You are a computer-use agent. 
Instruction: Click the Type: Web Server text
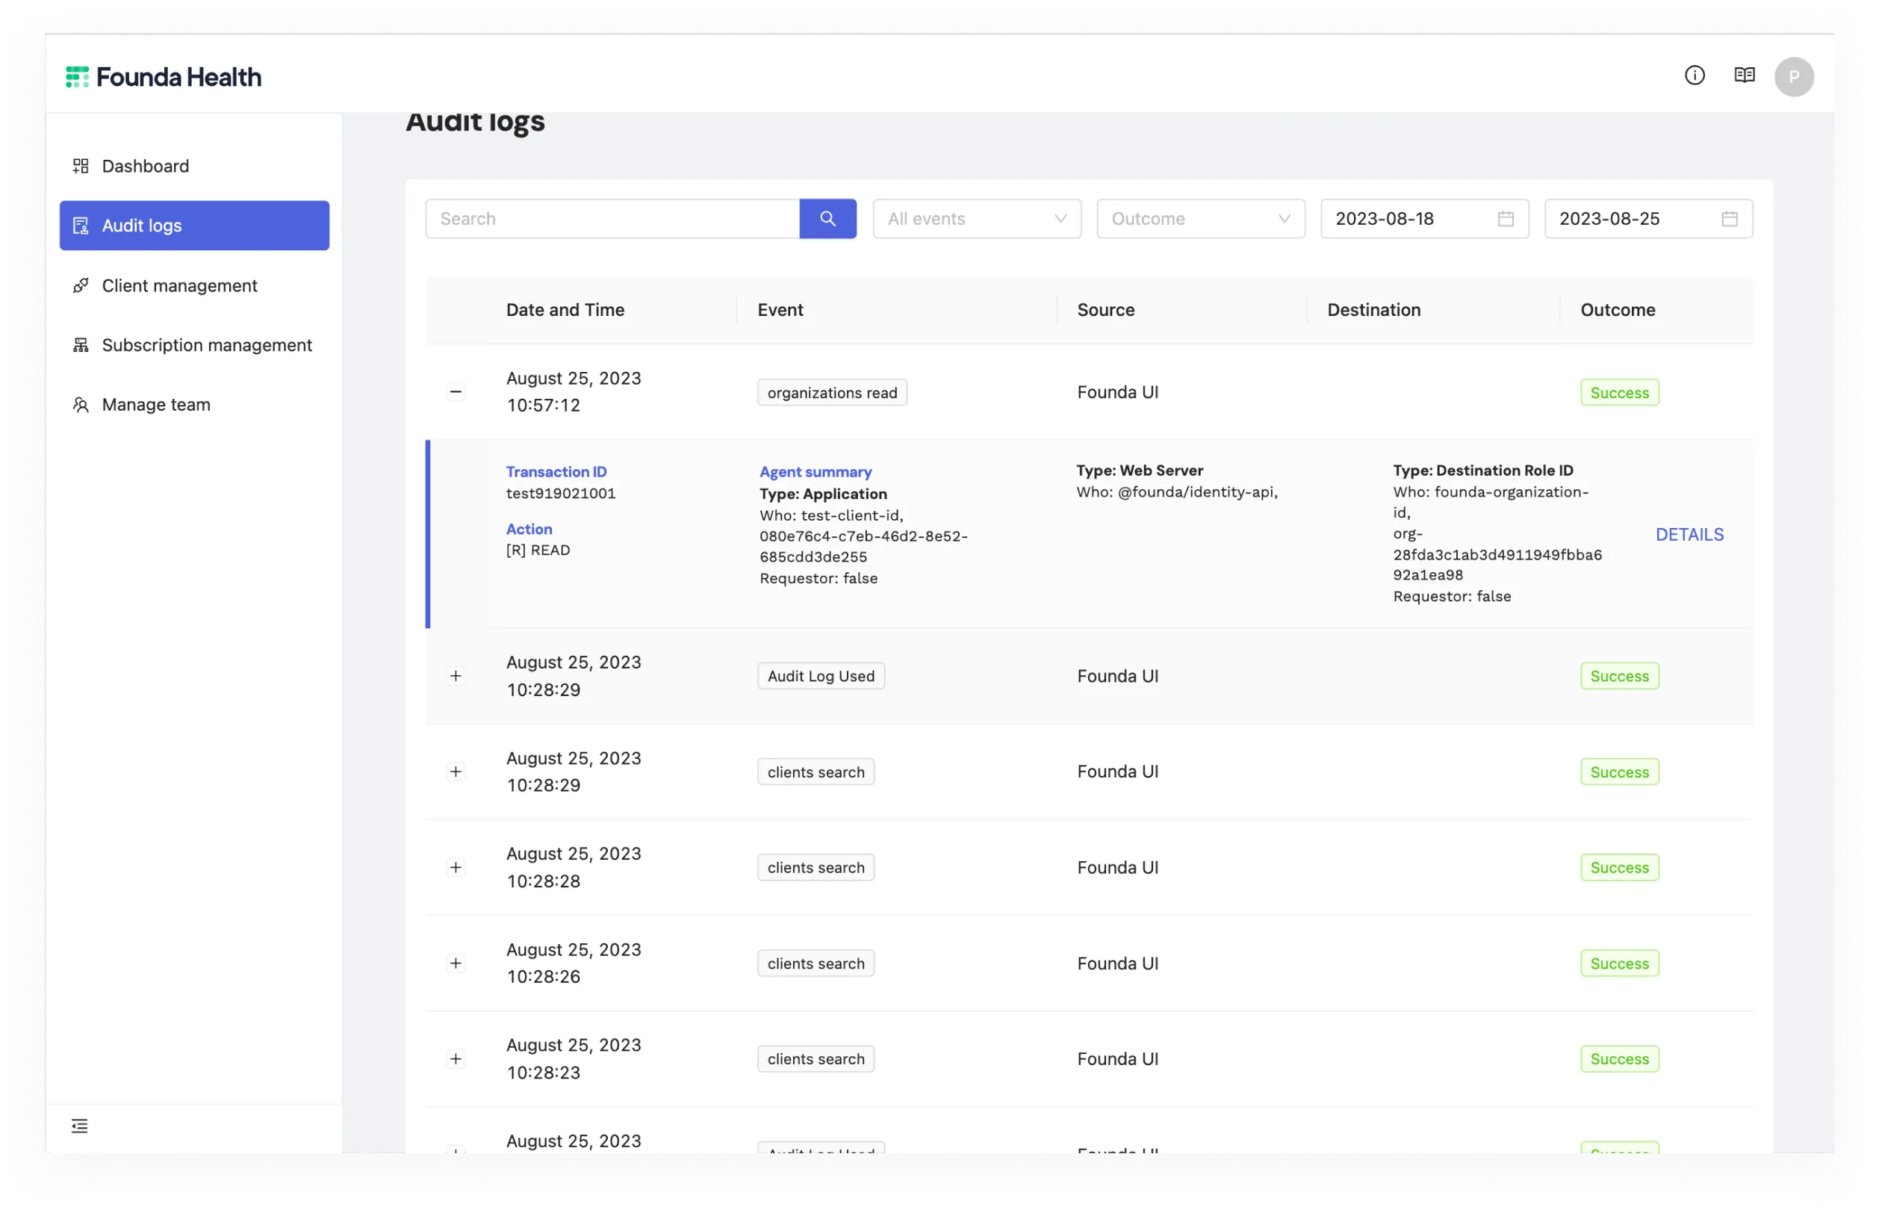coord(1139,470)
